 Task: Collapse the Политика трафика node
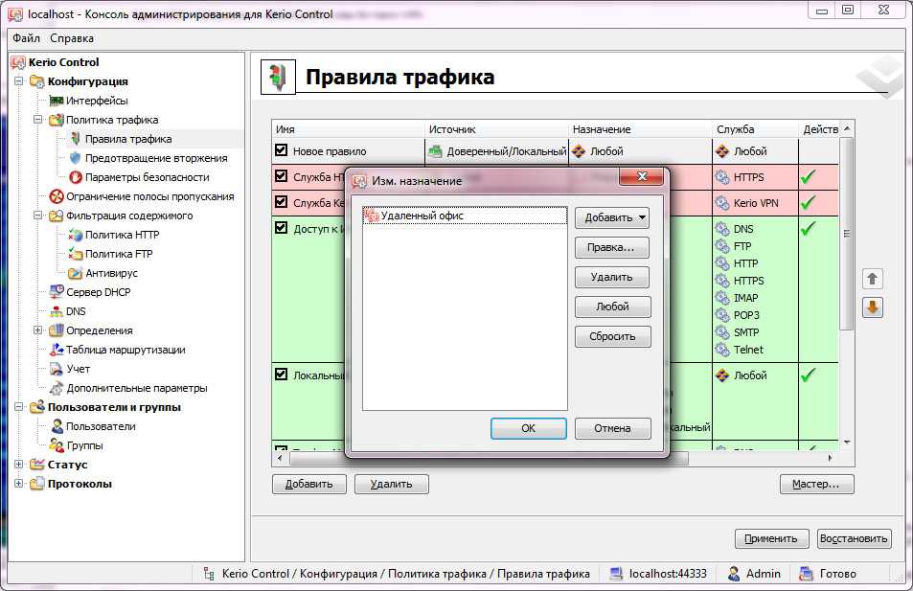[x=38, y=120]
